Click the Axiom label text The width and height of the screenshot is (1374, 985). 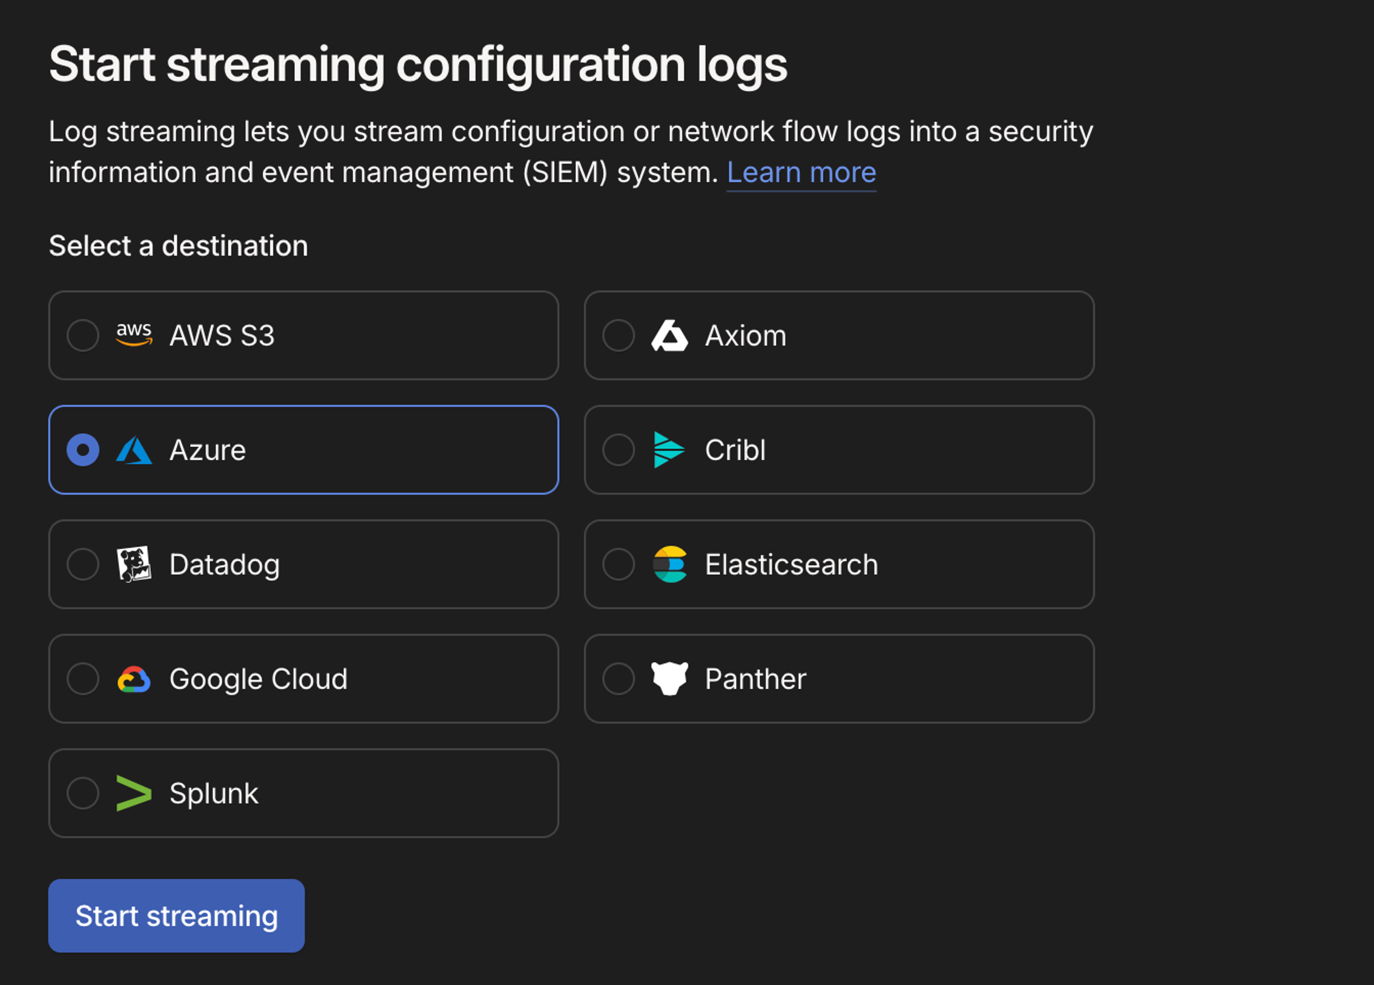pyautogui.click(x=746, y=335)
